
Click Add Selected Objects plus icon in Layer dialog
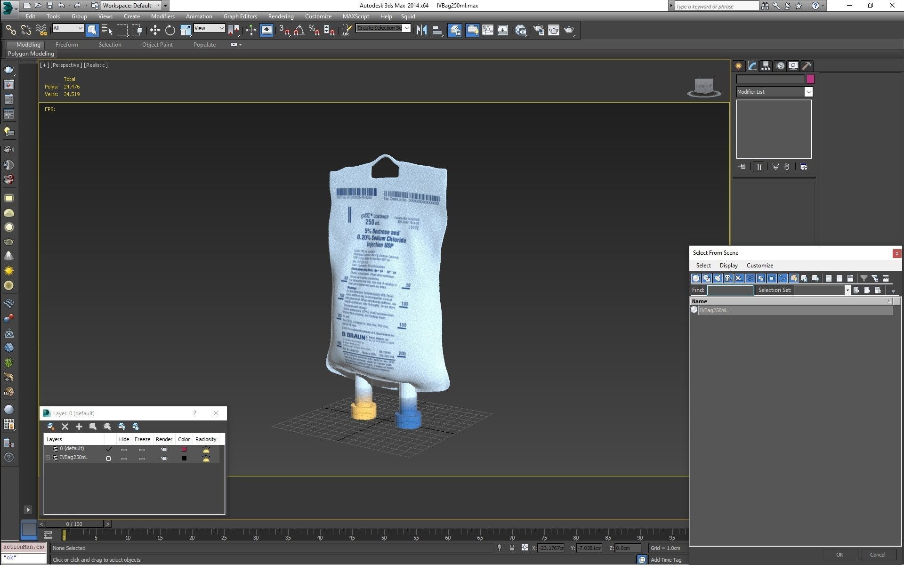[x=79, y=427]
